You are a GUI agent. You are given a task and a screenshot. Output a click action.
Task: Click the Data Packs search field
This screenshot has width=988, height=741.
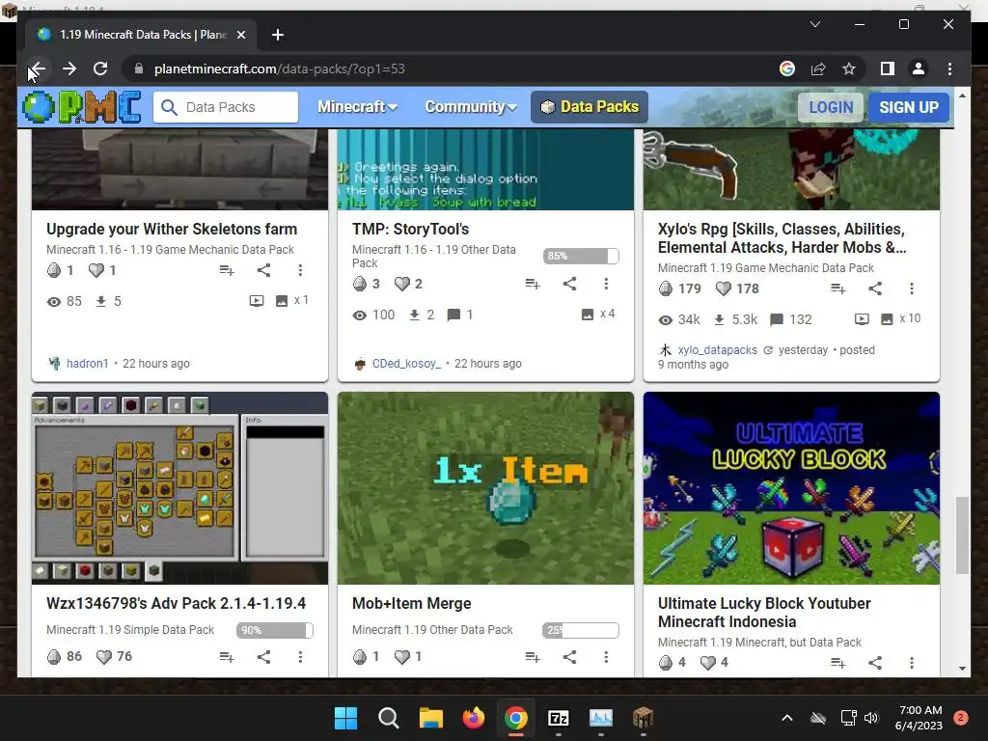tap(226, 107)
